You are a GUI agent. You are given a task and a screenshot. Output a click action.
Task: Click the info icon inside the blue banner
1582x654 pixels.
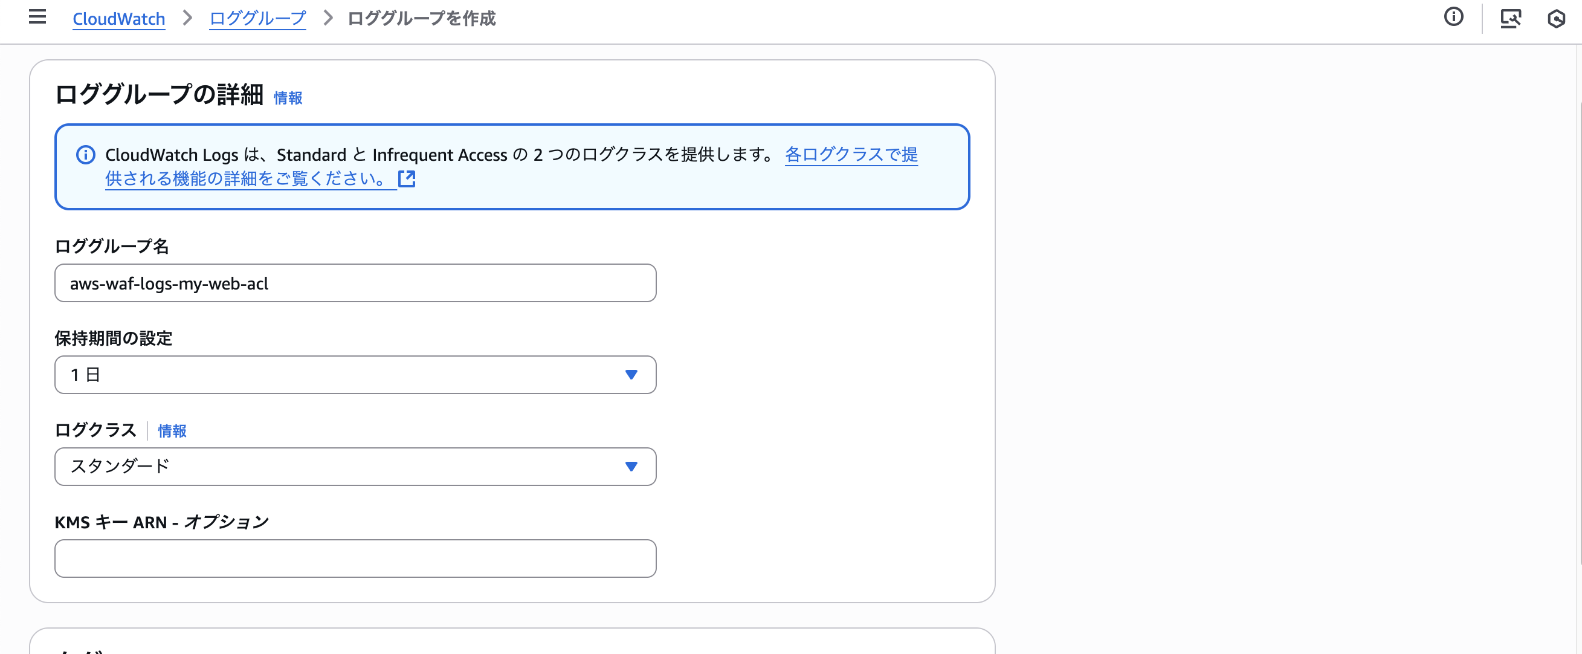pyautogui.click(x=85, y=155)
